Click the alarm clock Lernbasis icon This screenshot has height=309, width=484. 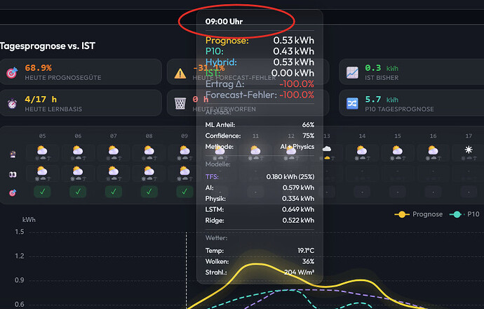click(12, 103)
